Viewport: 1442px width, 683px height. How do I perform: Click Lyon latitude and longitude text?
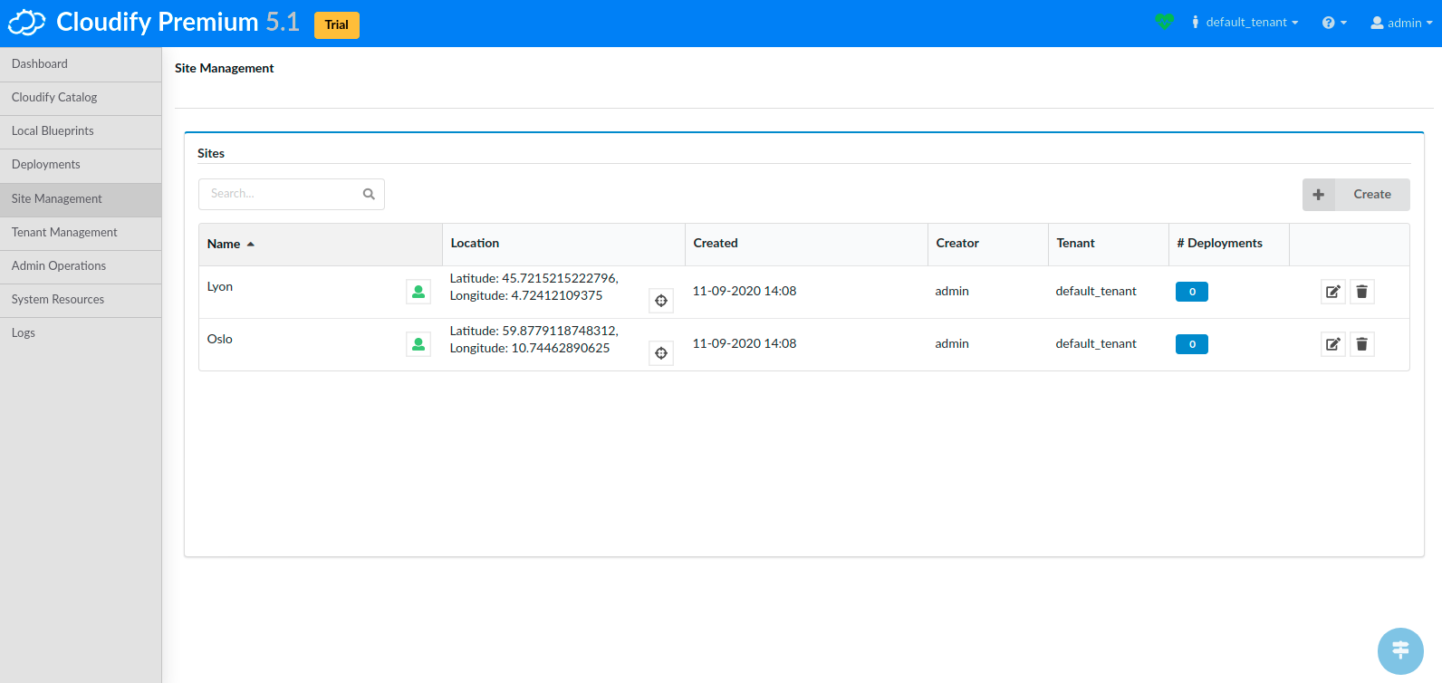[x=534, y=287]
